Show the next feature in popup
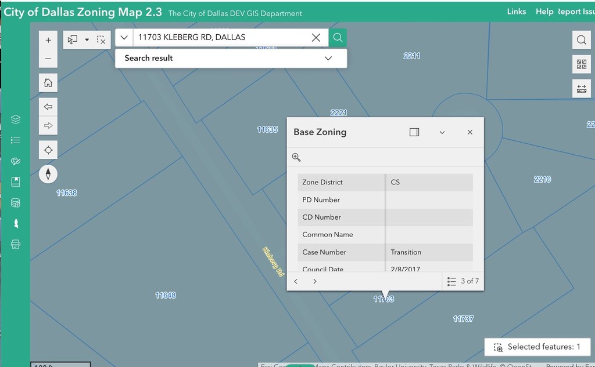 tap(314, 281)
